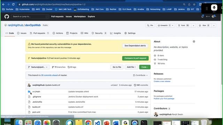Open Safari from the dock
Viewport: 223px width, 125px height.
pyautogui.click(x=38, y=123)
